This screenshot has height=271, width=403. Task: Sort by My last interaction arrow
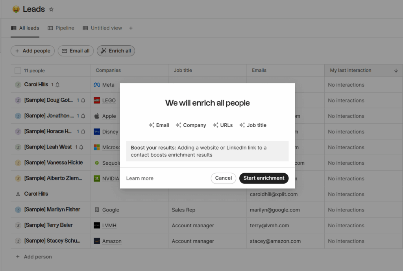click(396, 71)
